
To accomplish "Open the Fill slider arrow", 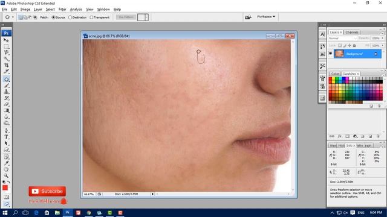I will tap(383, 46).
